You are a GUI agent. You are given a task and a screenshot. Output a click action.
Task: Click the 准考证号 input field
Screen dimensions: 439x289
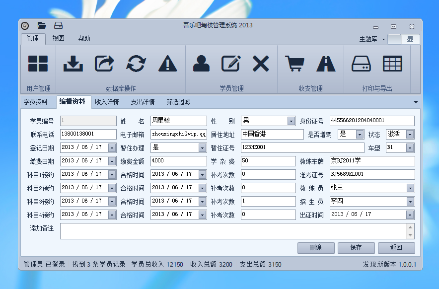(x=372, y=175)
